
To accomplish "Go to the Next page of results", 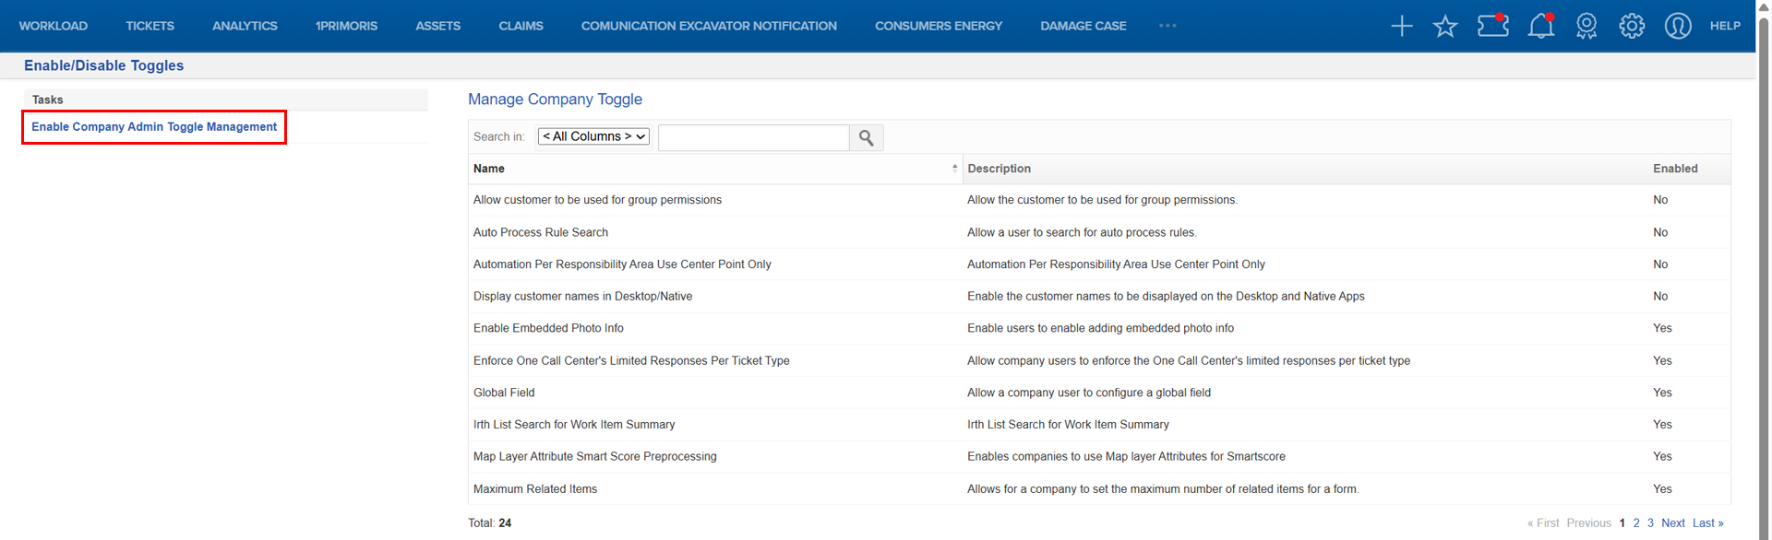I will tap(1672, 522).
